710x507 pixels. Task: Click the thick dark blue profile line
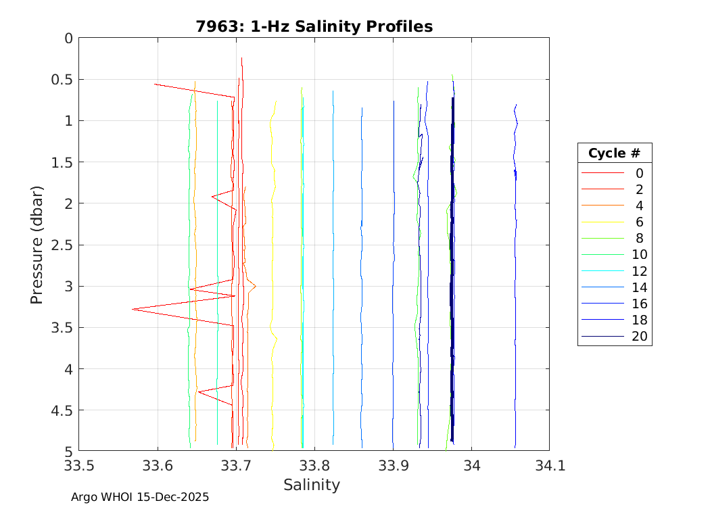(452, 270)
